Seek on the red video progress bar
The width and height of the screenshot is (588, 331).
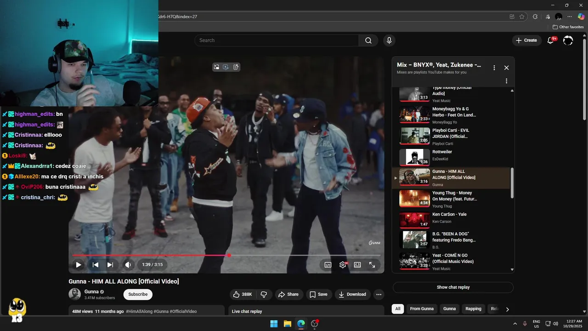(x=226, y=255)
